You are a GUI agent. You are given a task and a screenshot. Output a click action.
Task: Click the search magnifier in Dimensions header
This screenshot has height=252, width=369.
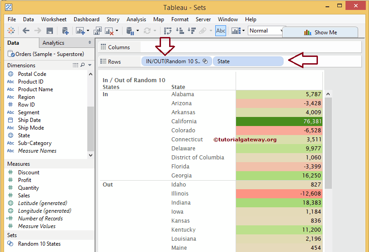82,65
